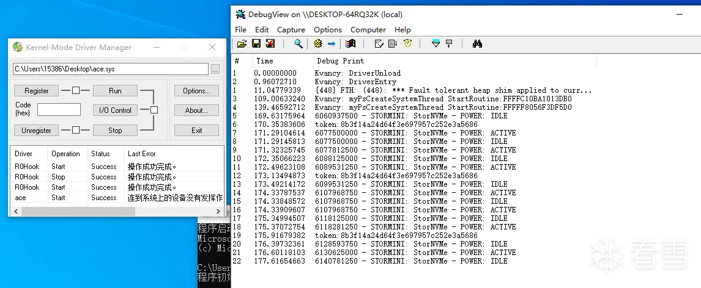Open a log file in DebugView toolbar

[242, 44]
